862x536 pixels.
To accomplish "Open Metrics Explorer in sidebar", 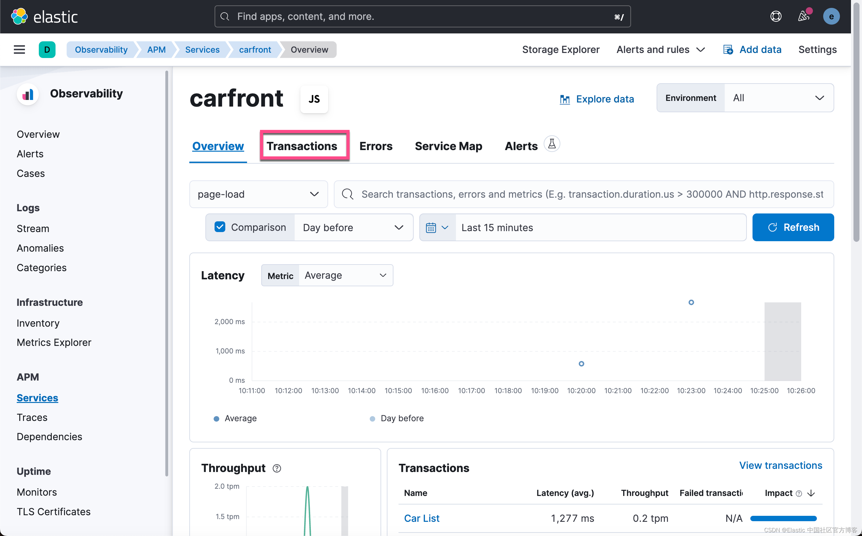I will [54, 342].
